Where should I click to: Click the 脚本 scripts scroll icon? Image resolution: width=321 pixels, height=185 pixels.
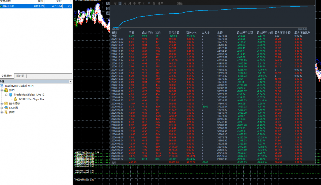coord(6,112)
